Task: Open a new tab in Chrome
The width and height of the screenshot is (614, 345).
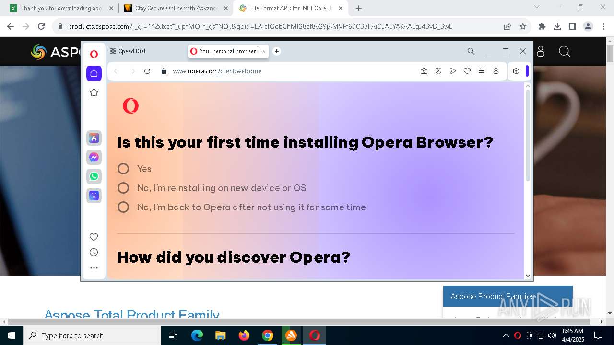Action: (359, 8)
